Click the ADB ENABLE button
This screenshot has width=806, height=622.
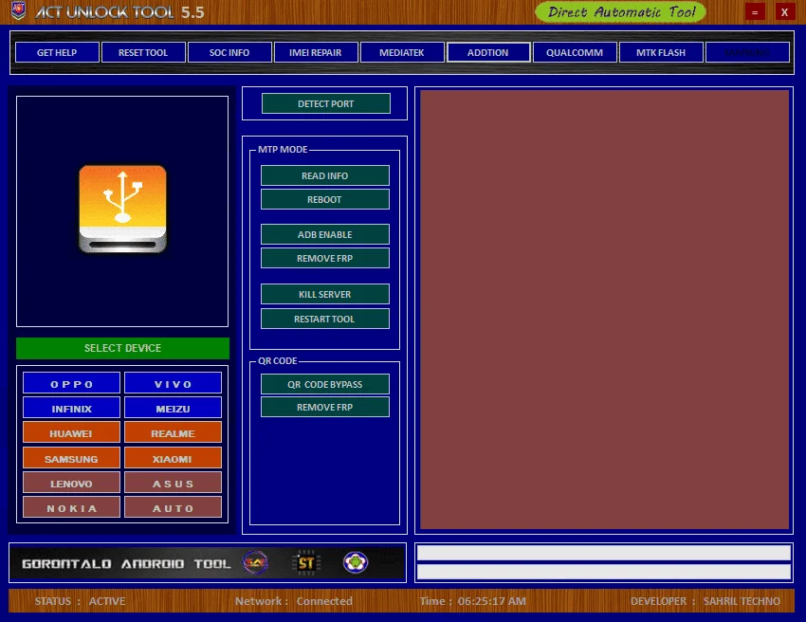click(x=325, y=234)
